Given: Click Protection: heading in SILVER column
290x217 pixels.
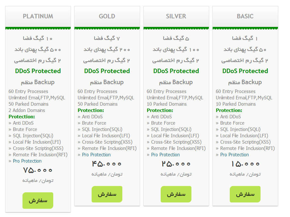Looking at the screenshot, I should (x=160, y=110).
